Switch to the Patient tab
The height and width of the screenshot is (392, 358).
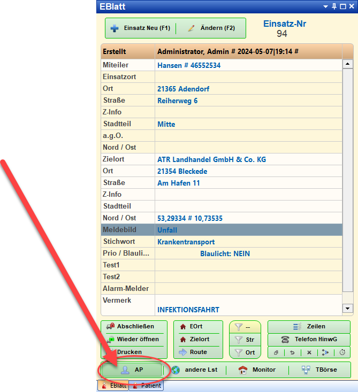coord(147,385)
